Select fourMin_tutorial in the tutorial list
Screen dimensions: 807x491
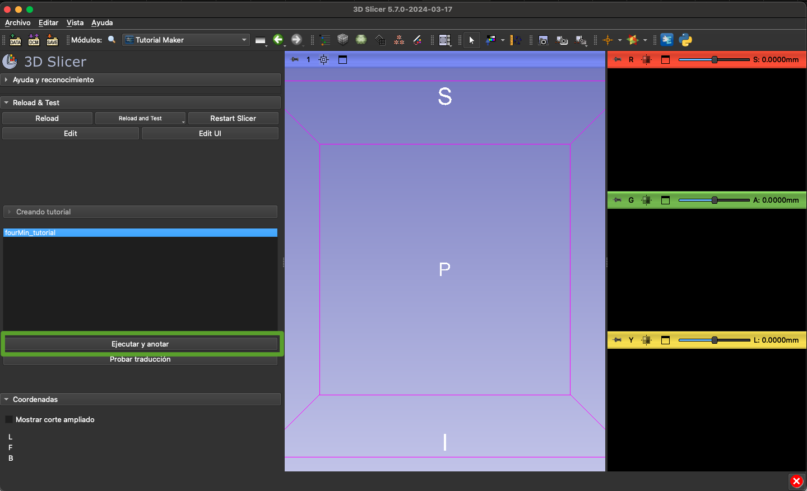click(x=140, y=232)
